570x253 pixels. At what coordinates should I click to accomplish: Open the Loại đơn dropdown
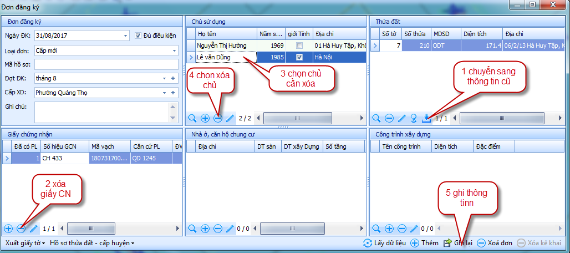click(173, 50)
